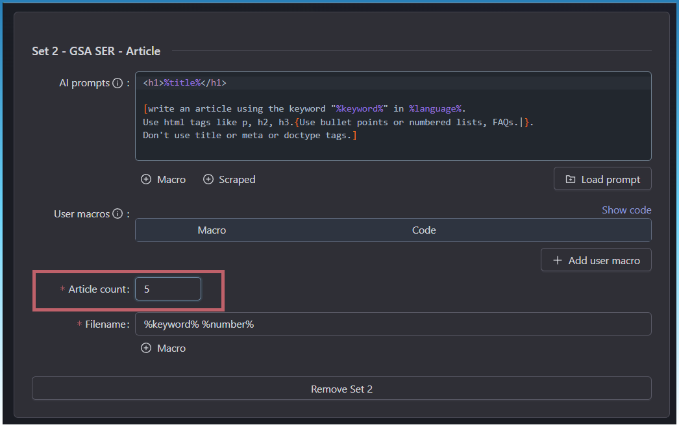Click the Code column header

[424, 230]
